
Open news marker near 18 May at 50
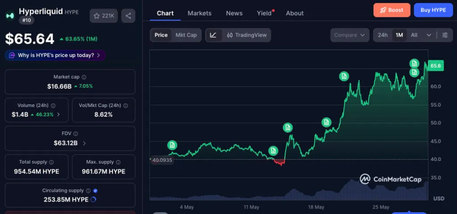tap(326, 122)
